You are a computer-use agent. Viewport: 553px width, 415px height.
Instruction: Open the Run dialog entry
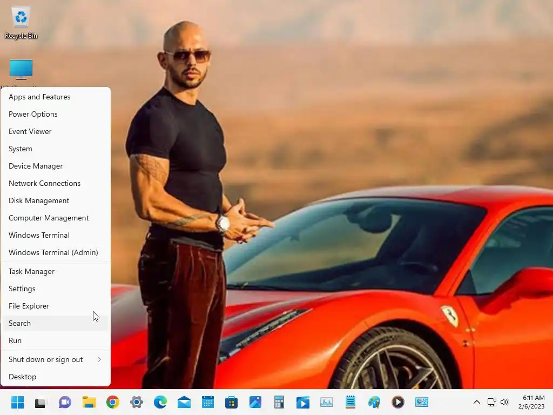click(x=56, y=340)
